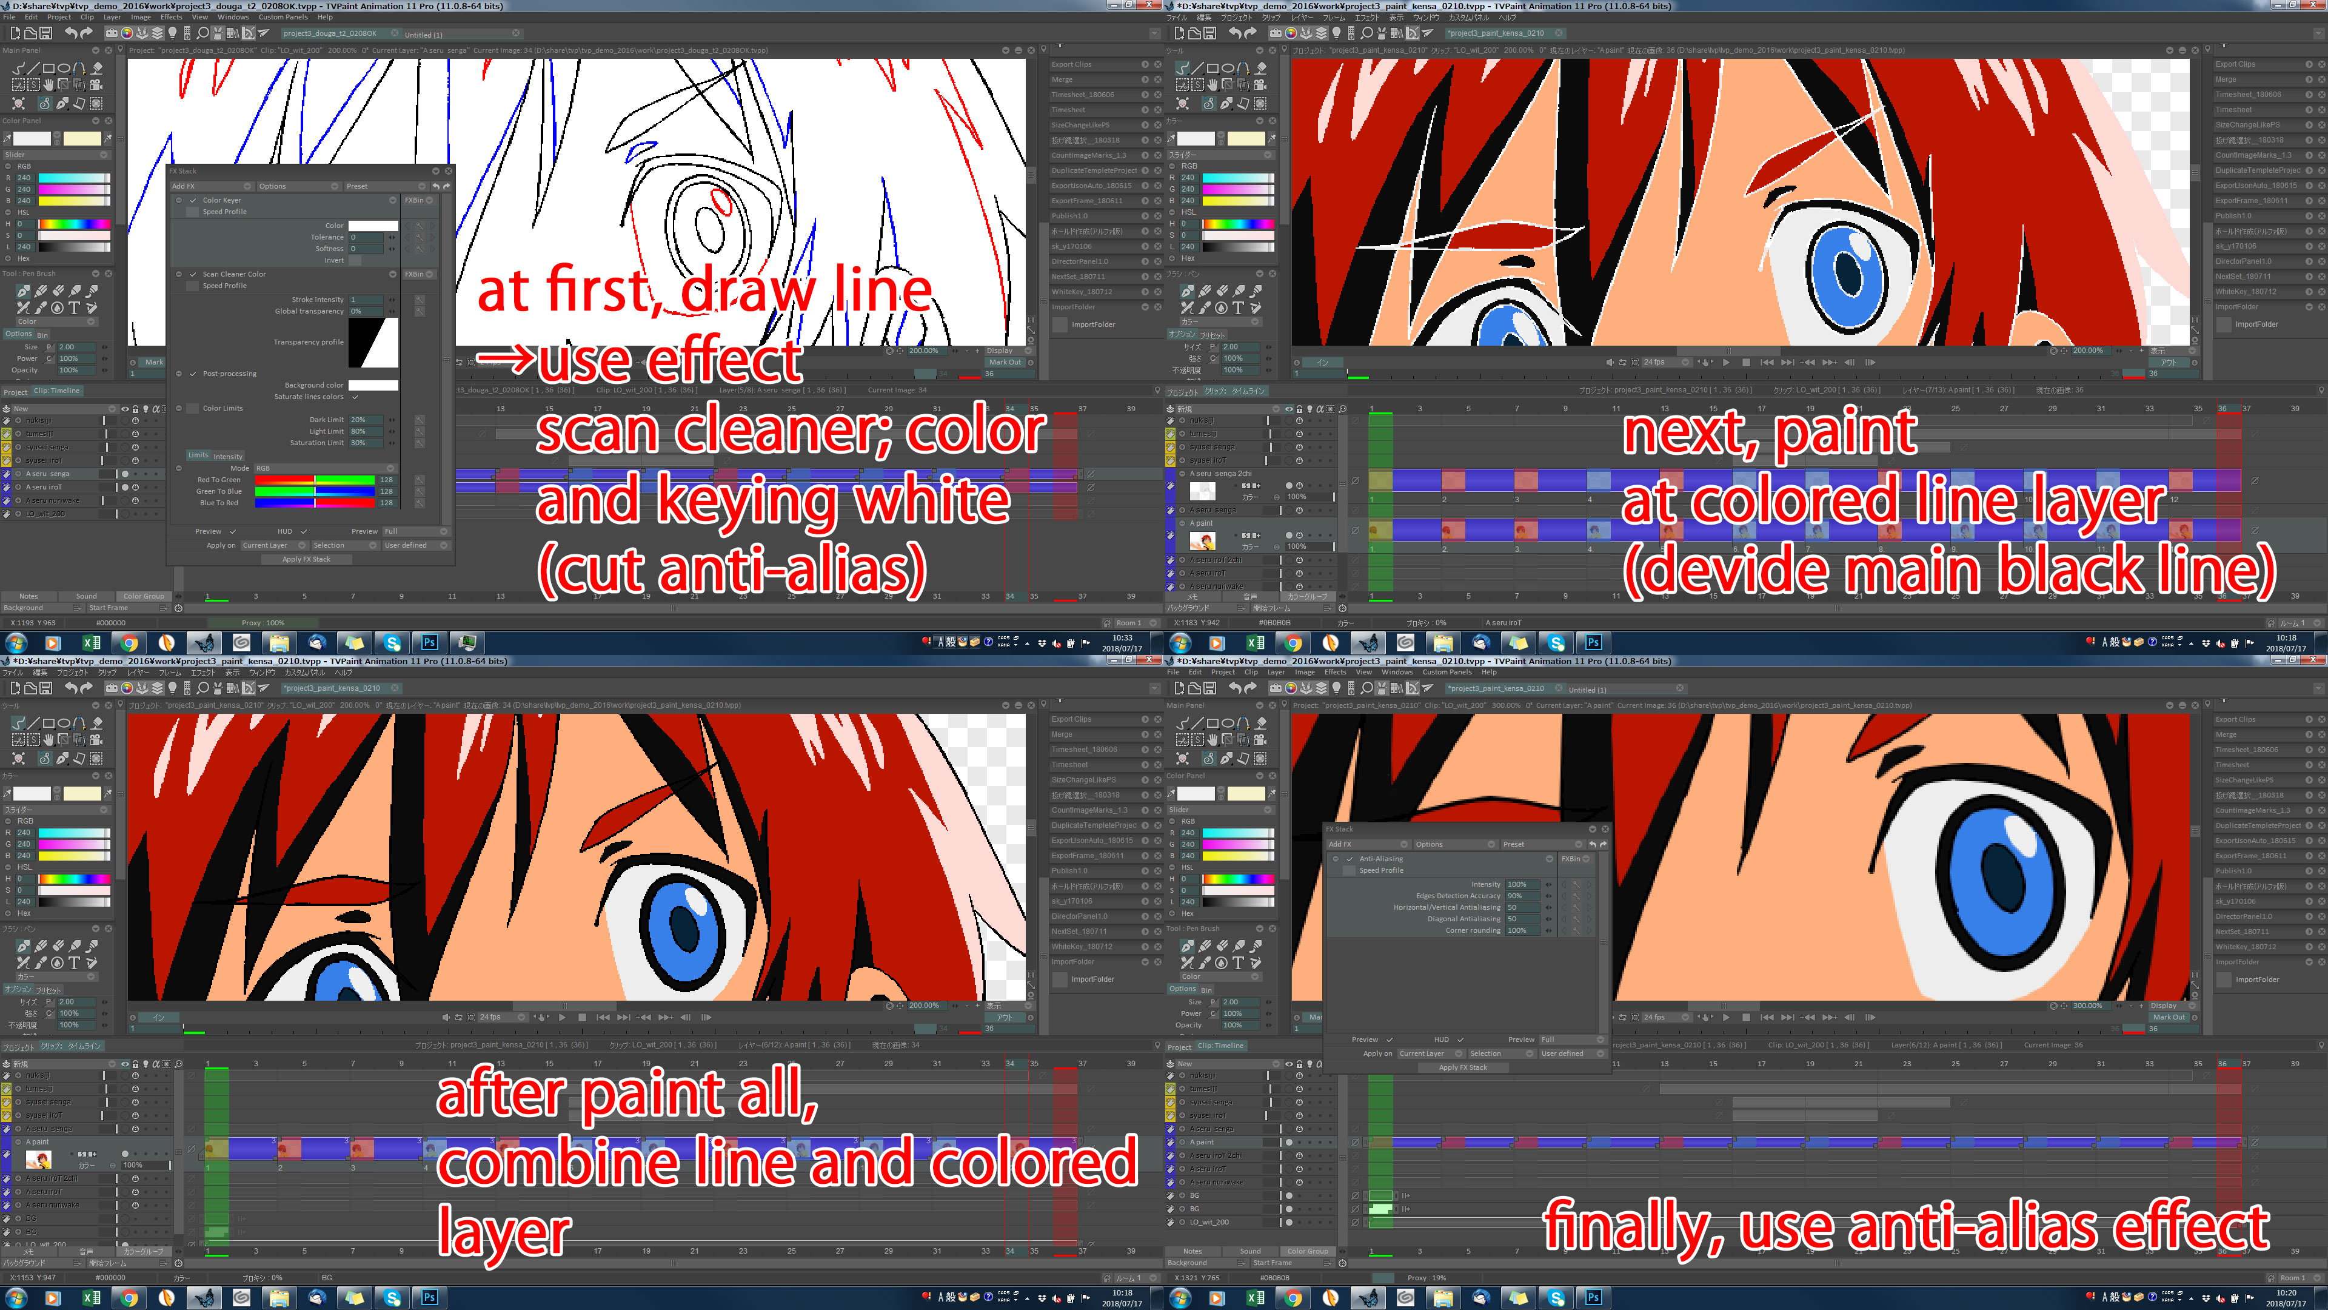Douga window toolbar: click Undo arrow
Image resolution: width=2328 pixels, height=1310 pixels.
(70, 33)
